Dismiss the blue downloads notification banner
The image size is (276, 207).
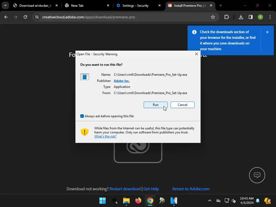[x=267, y=32]
